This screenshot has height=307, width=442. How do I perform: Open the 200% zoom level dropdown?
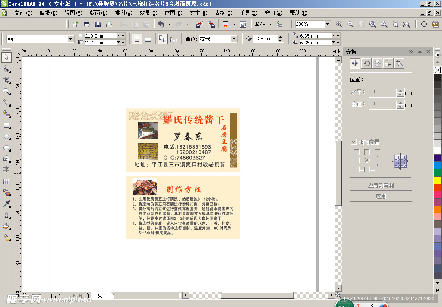pos(327,25)
